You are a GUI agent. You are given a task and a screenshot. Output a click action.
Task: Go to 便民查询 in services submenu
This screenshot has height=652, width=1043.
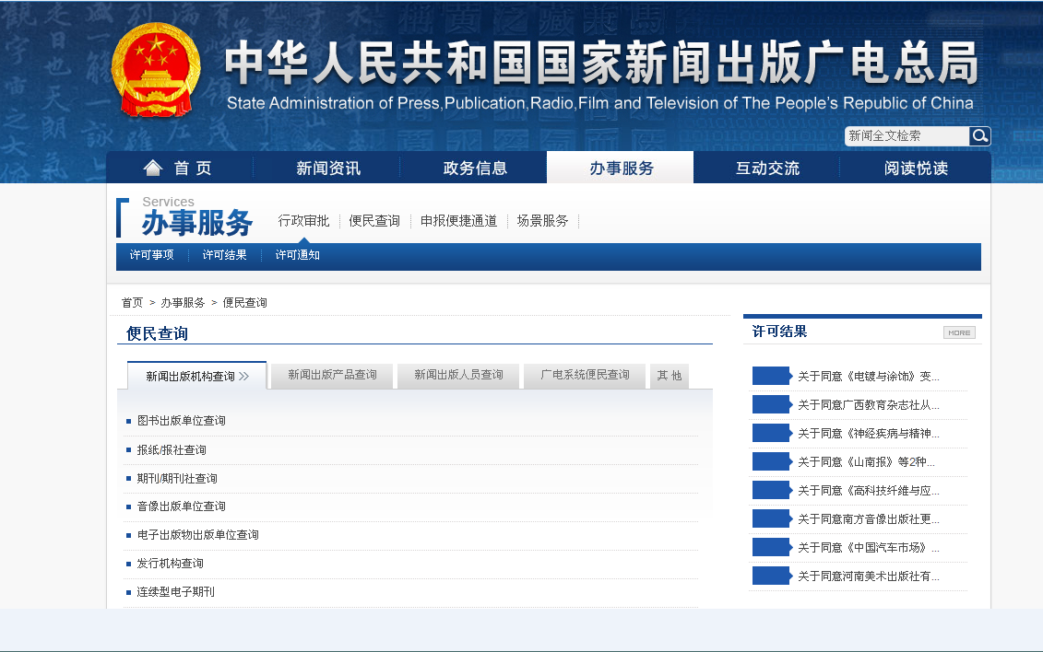[x=374, y=220]
